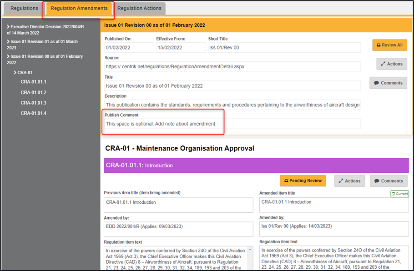Select the Regulation Amendments tab
The height and width of the screenshot is (271, 414).
(x=79, y=8)
